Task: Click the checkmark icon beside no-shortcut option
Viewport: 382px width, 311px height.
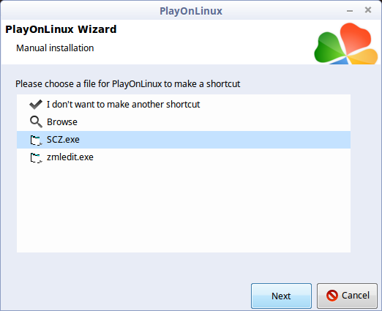Action: pos(36,105)
